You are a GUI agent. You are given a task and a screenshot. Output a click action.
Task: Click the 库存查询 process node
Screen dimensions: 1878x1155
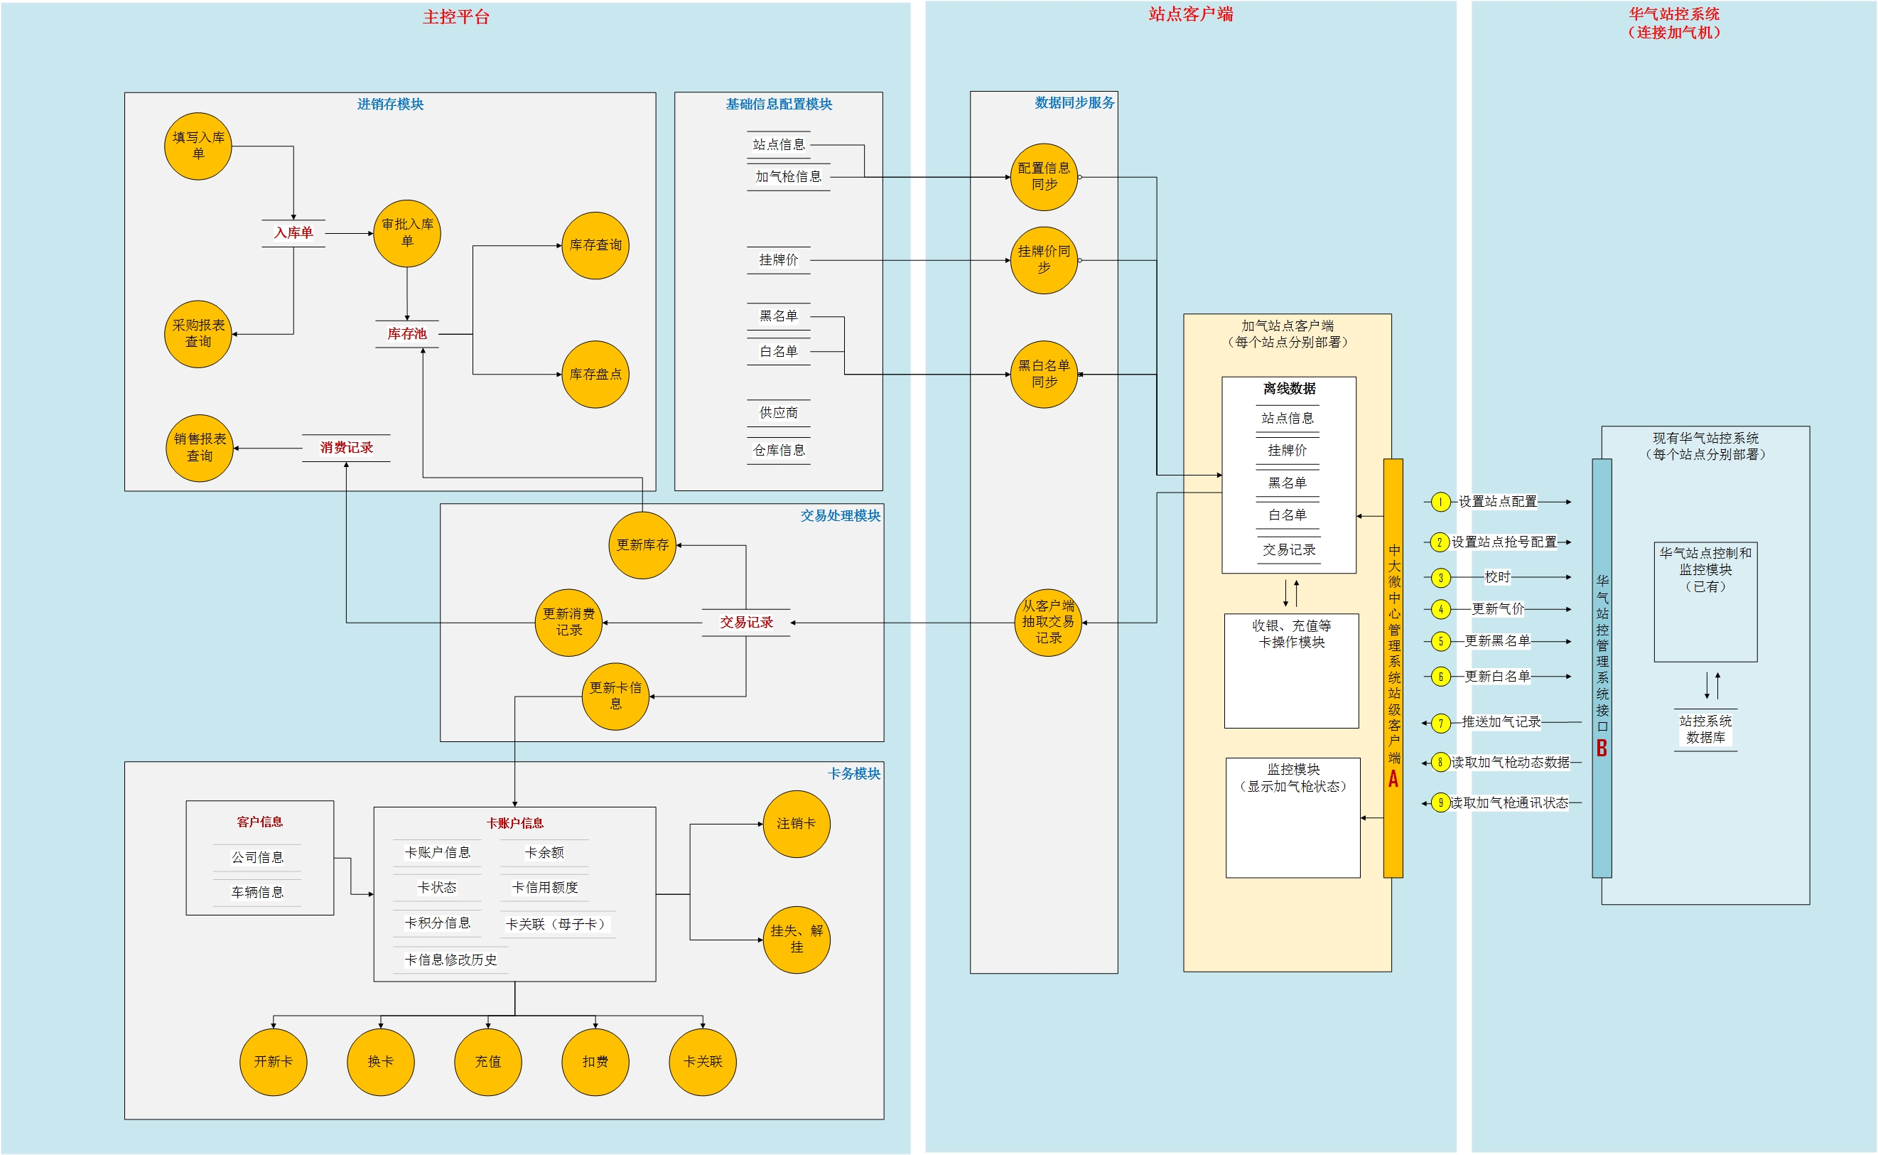point(595,245)
